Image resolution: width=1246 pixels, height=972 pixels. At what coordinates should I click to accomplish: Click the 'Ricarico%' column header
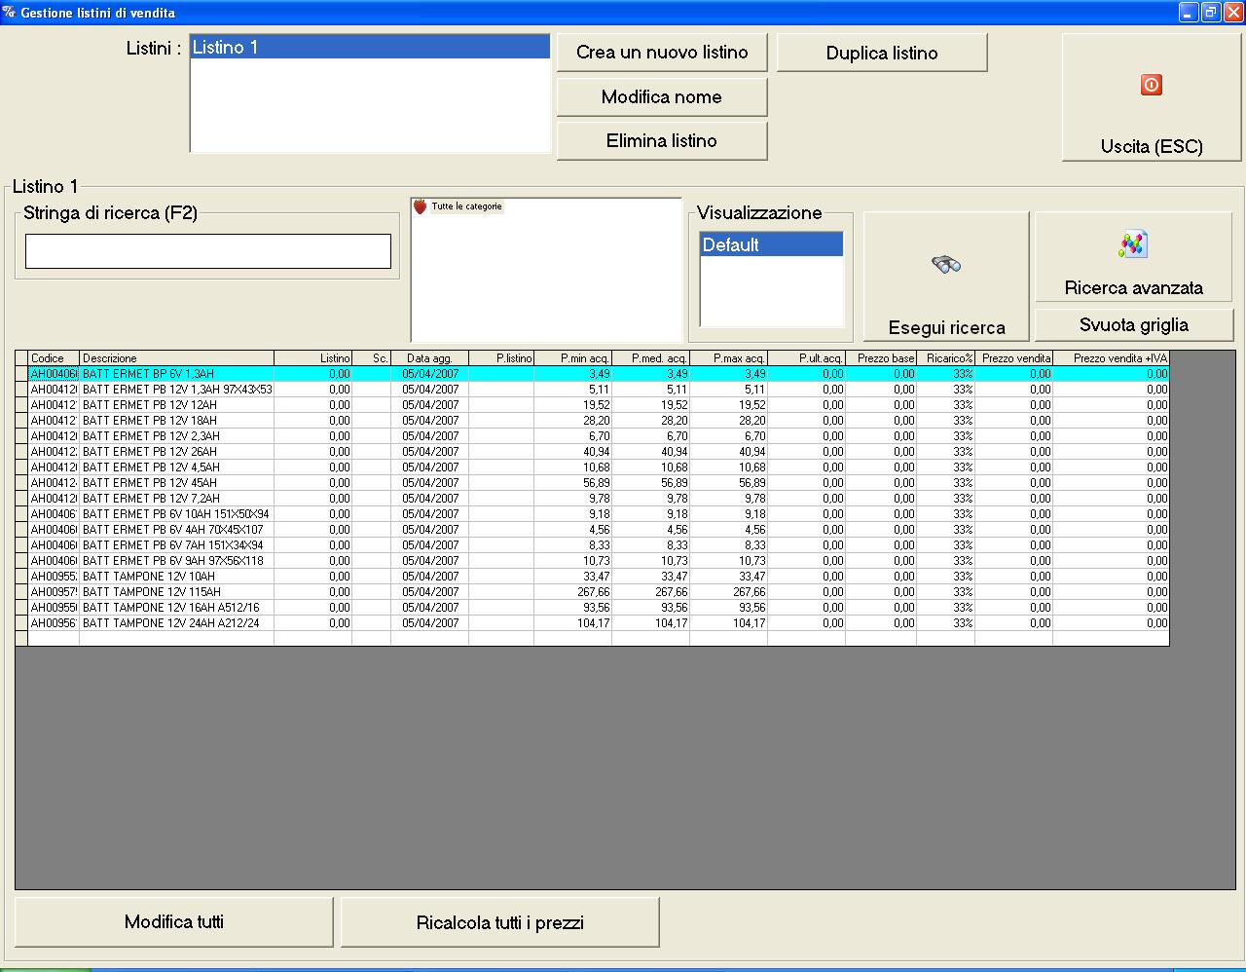click(x=945, y=358)
